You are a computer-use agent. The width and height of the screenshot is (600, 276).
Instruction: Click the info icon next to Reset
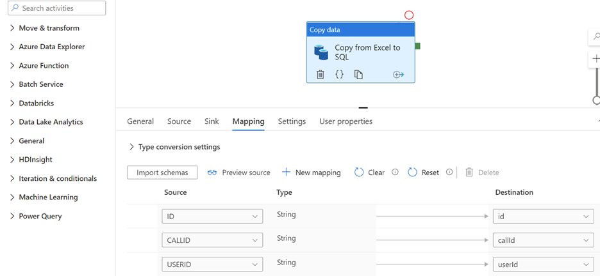[x=449, y=172]
